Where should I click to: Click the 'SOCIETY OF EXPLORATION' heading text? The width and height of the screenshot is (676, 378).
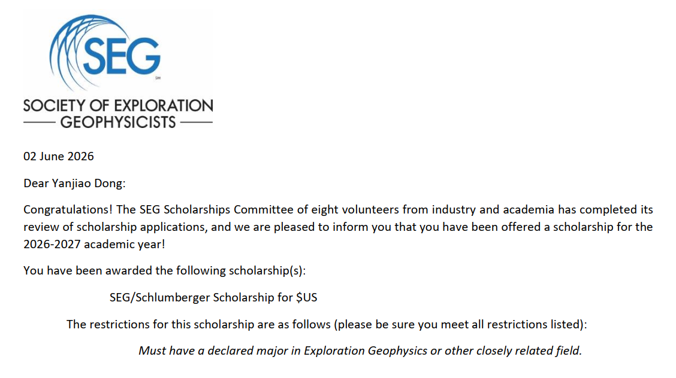point(118,105)
